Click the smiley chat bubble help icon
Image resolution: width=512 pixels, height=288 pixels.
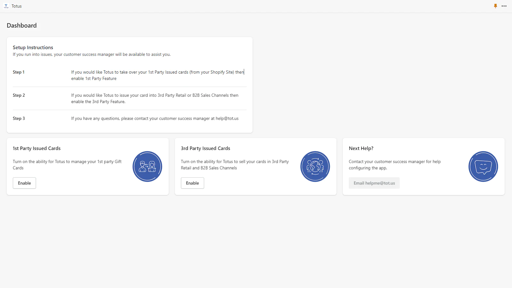483,166
